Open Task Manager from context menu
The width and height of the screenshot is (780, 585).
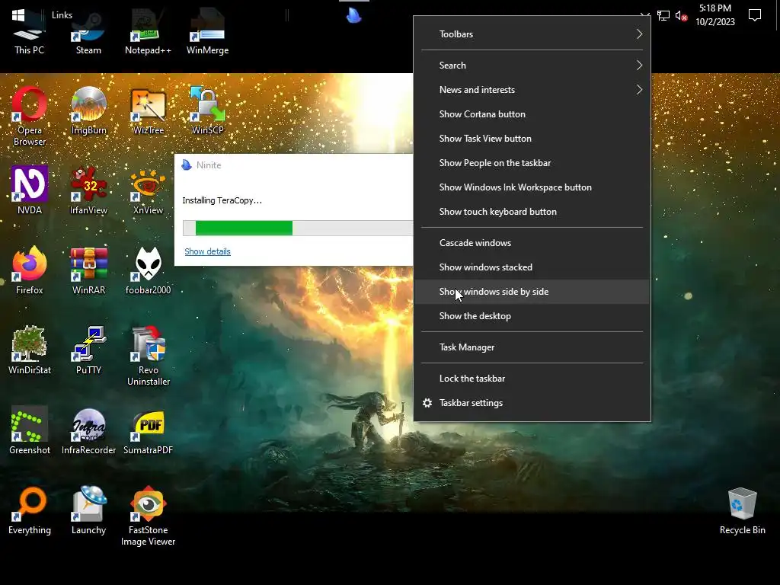[532, 347]
